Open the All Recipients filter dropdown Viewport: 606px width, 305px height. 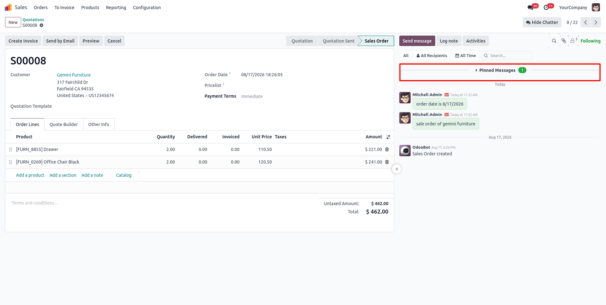tap(432, 55)
